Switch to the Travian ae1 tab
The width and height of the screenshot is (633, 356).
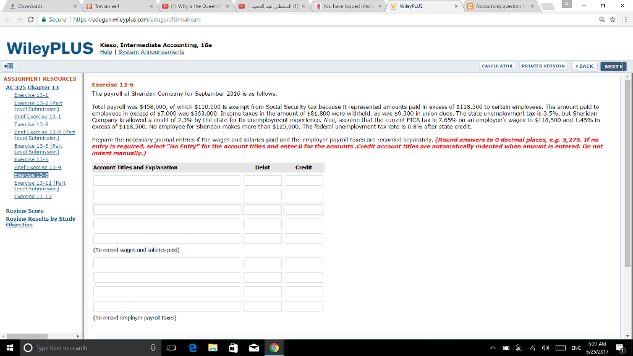pos(119,6)
